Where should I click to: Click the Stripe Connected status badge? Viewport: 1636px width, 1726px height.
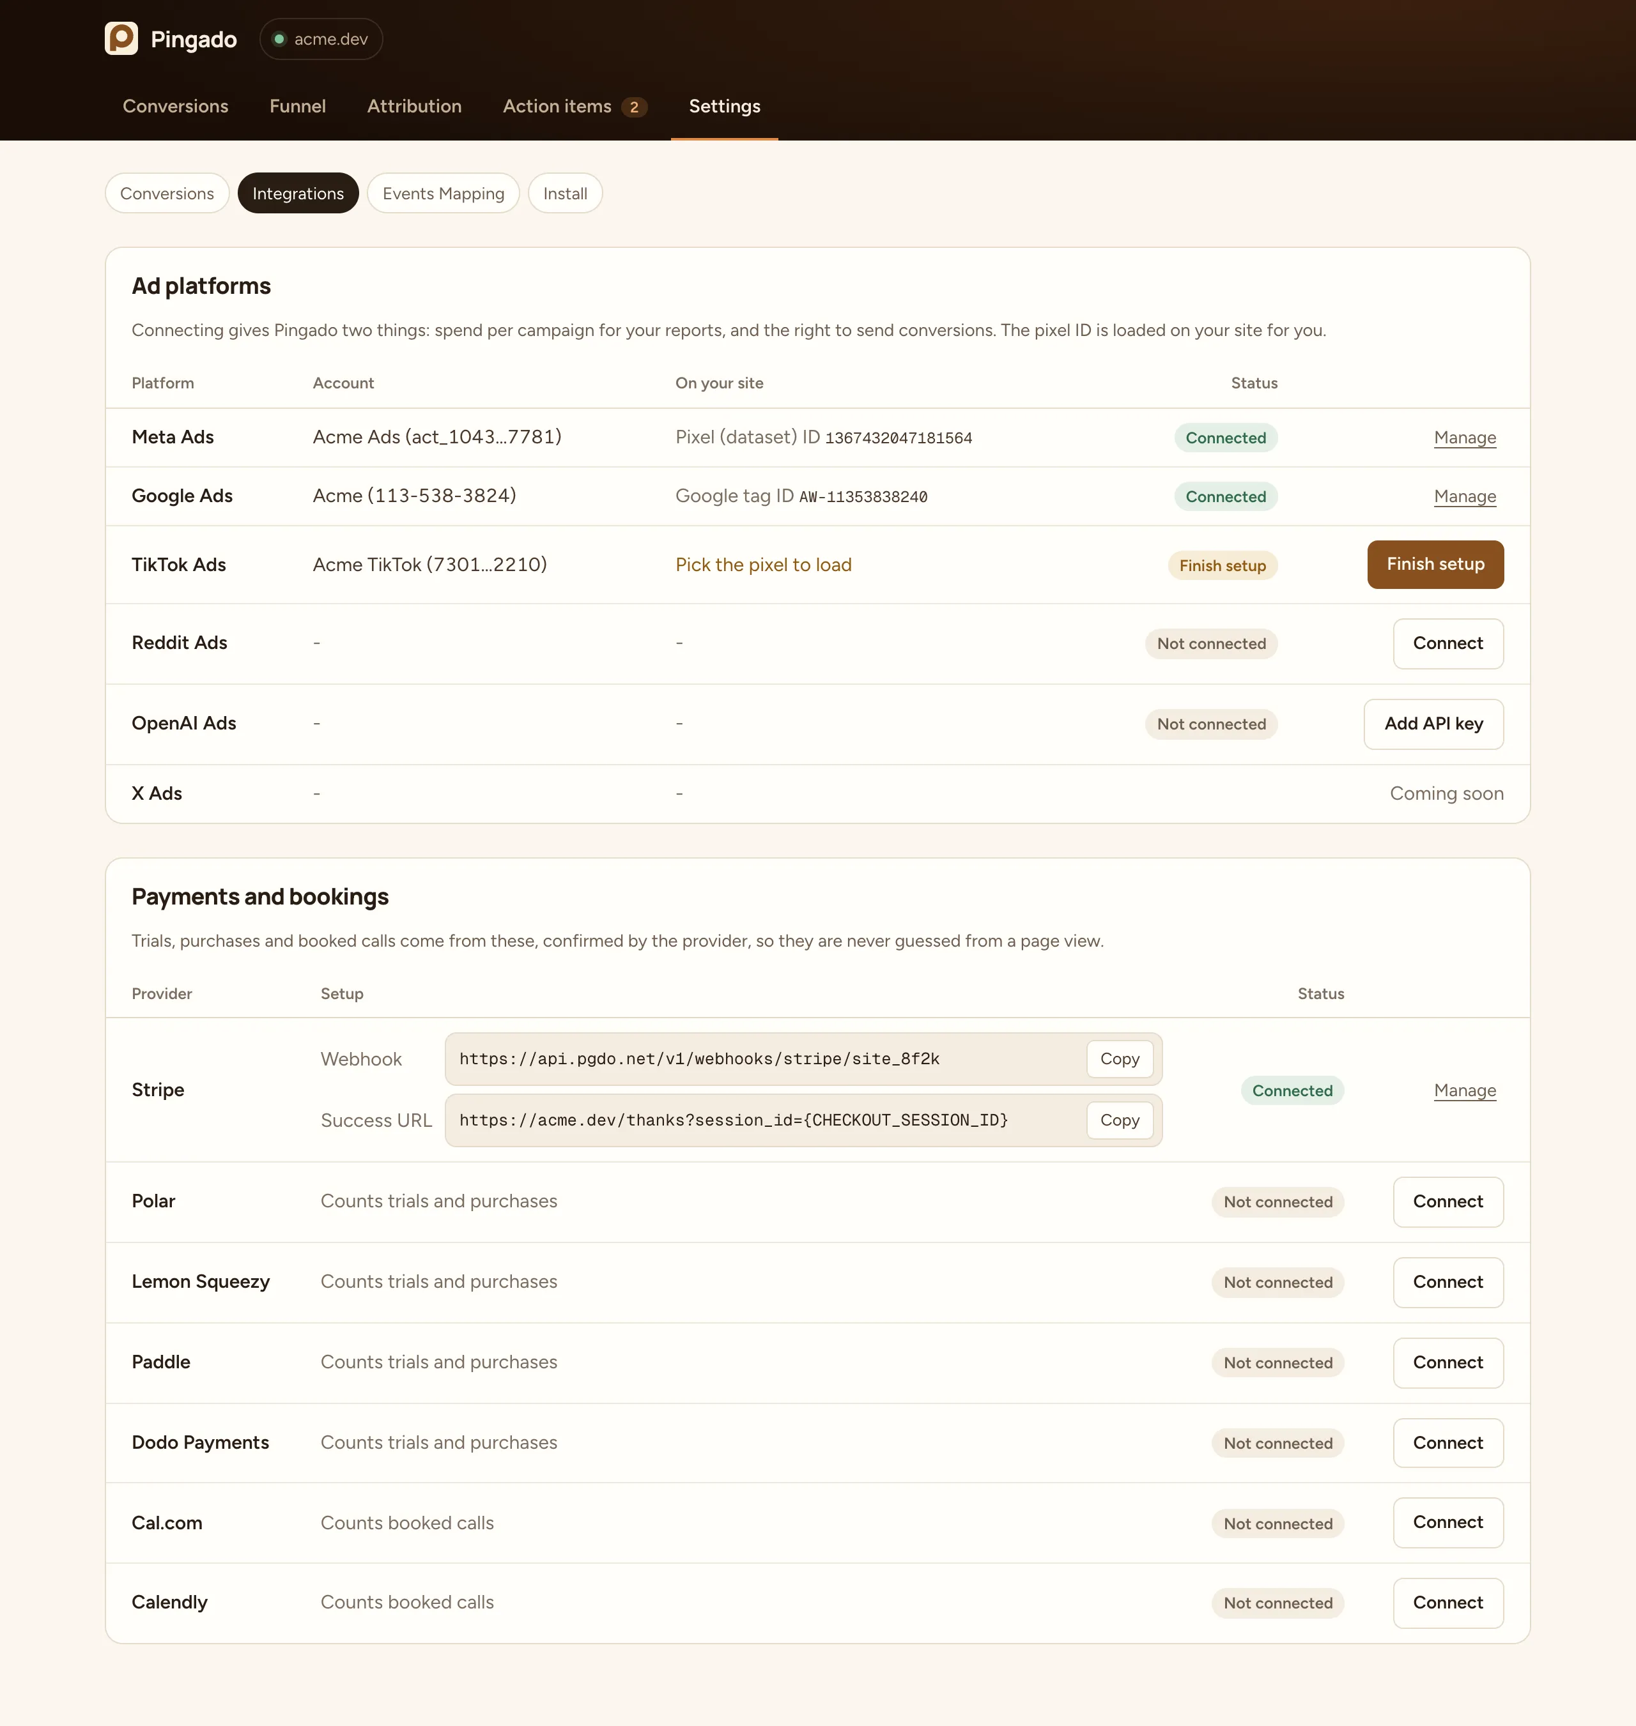click(1292, 1090)
